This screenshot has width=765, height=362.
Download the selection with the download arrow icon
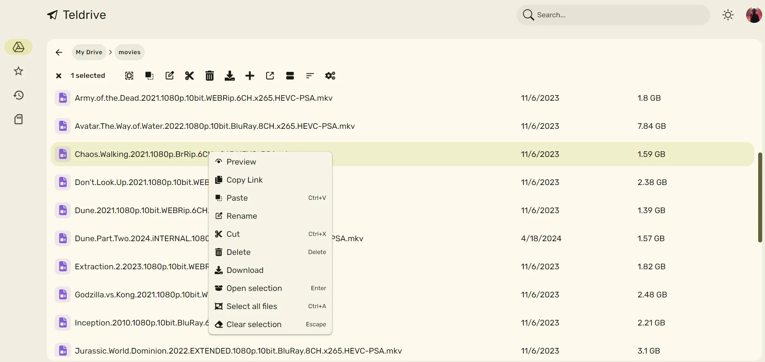tap(230, 76)
